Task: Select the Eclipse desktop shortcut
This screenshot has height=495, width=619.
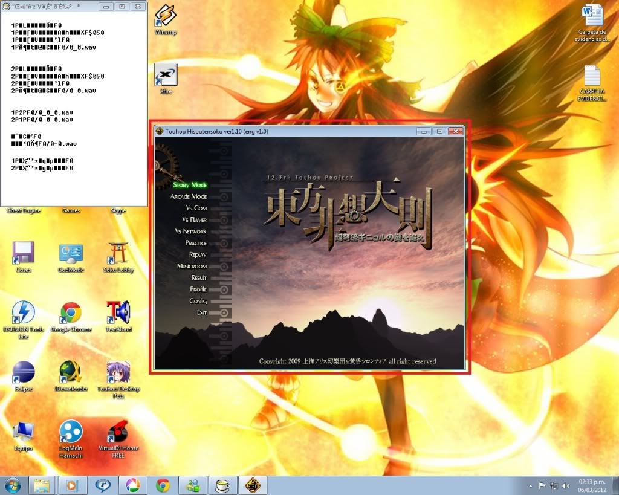Action: click(24, 376)
